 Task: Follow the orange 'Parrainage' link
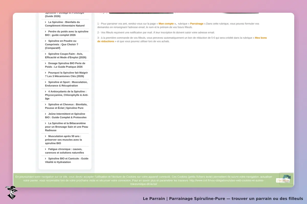pos(197,24)
